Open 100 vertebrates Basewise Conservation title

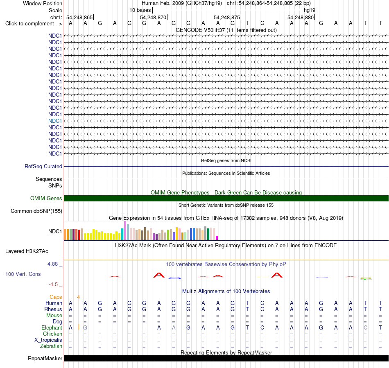(226, 264)
